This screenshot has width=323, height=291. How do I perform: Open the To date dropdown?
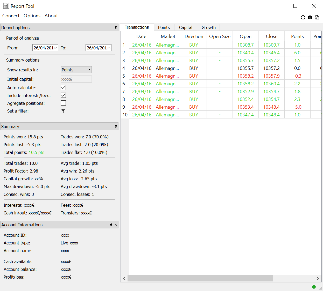[x=109, y=48]
